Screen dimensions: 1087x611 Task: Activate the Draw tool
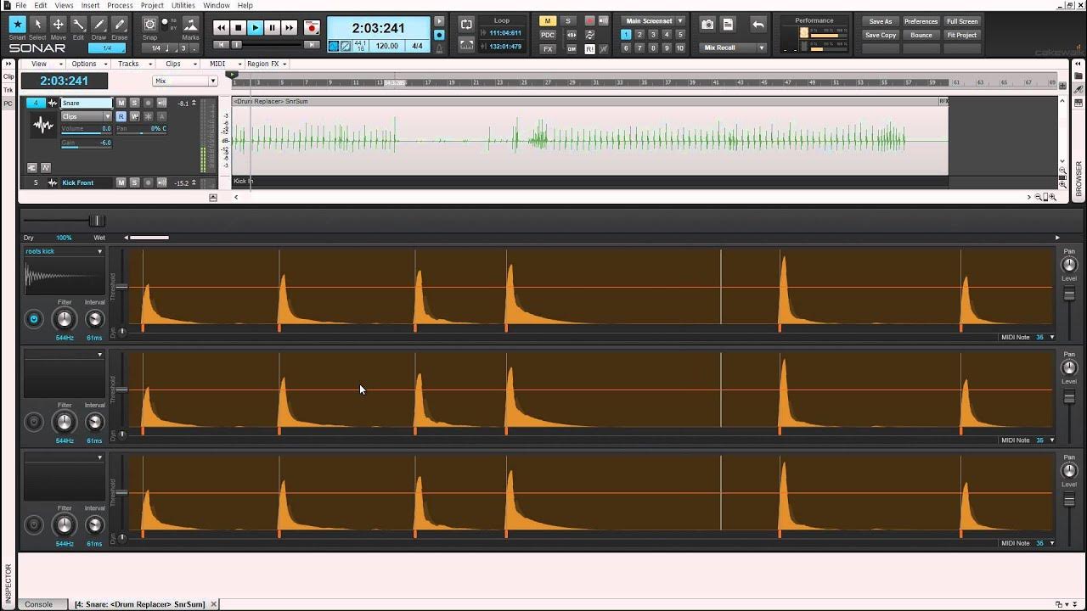[x=99, y=25]
